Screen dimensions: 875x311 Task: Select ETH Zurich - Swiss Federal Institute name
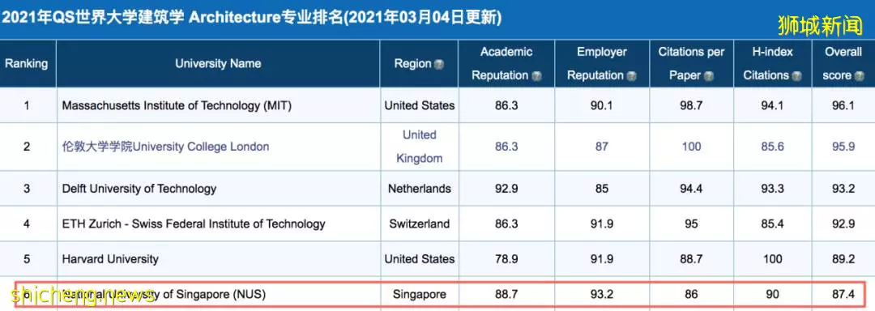click(x=194, y=224)
